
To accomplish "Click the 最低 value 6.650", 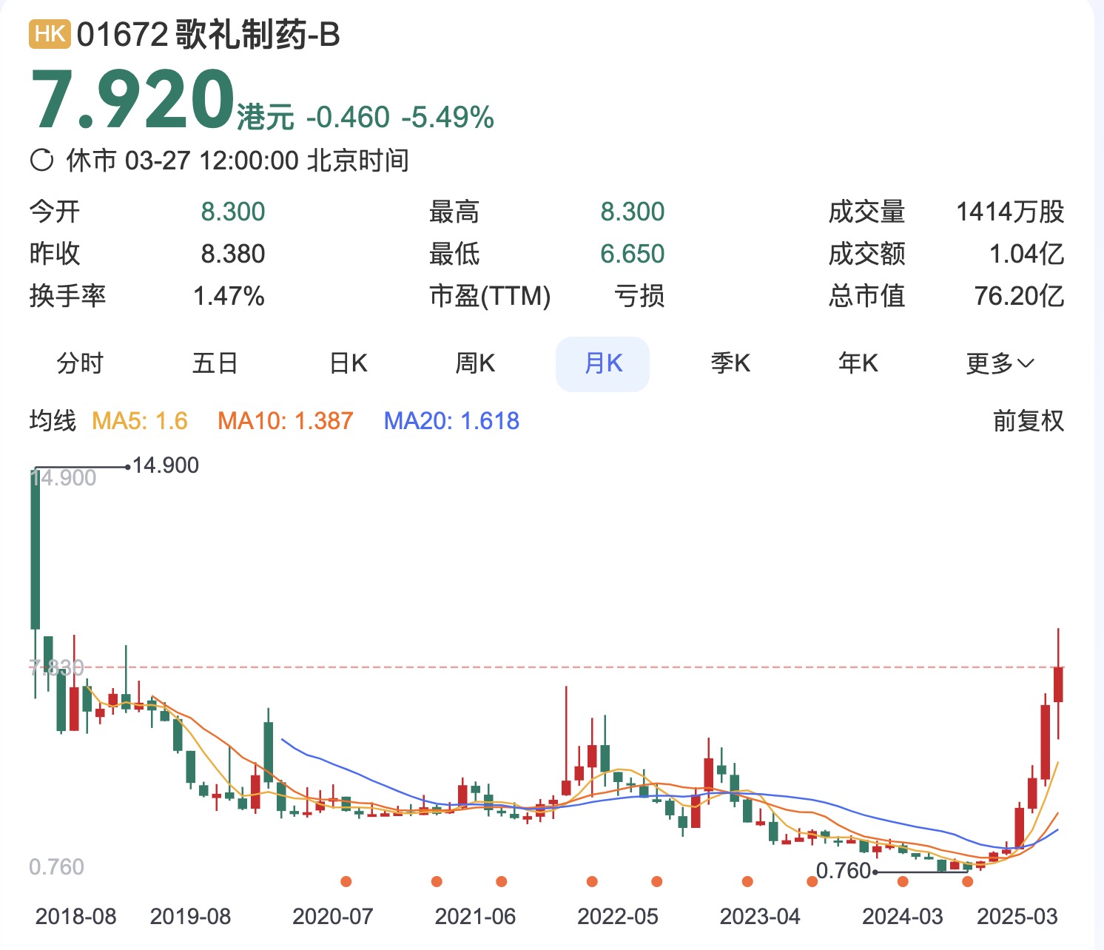I will pos(633,254).
